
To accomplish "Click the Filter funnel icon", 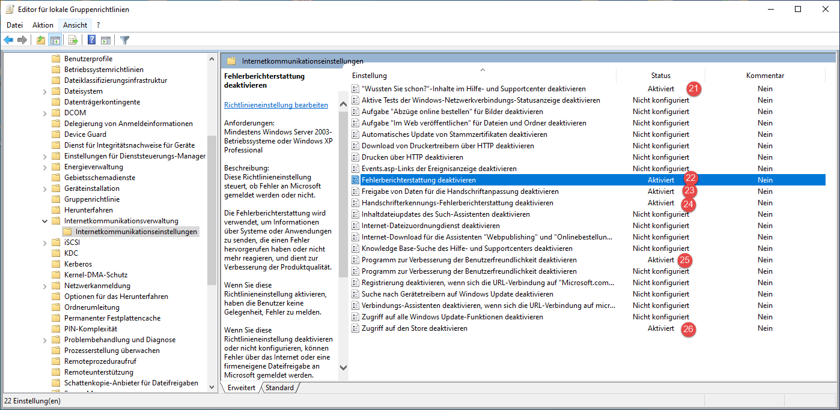I will pyautogui.click(x=124, y=40).
